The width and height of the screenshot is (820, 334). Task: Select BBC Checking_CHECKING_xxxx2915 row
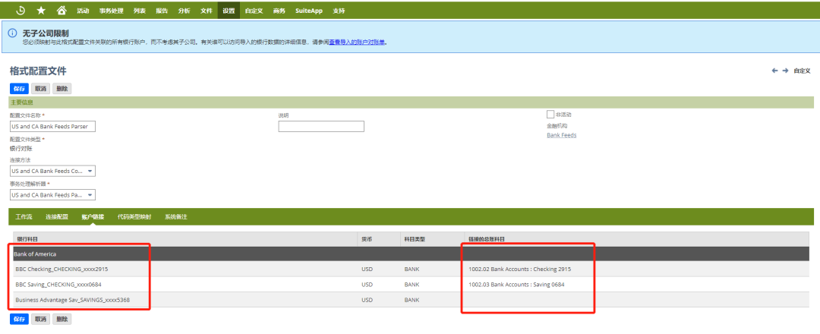[x=411, y=269]
